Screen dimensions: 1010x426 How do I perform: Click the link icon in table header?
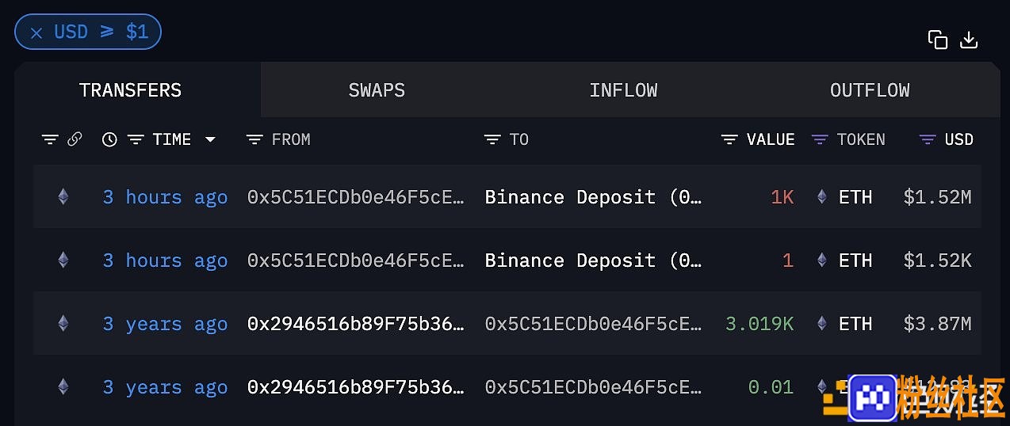click(x=75, y=139)
